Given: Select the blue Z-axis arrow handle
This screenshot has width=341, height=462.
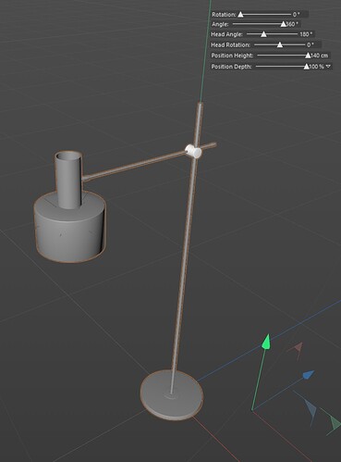Looking at the screenshot, I should click(x=308, y=375).
